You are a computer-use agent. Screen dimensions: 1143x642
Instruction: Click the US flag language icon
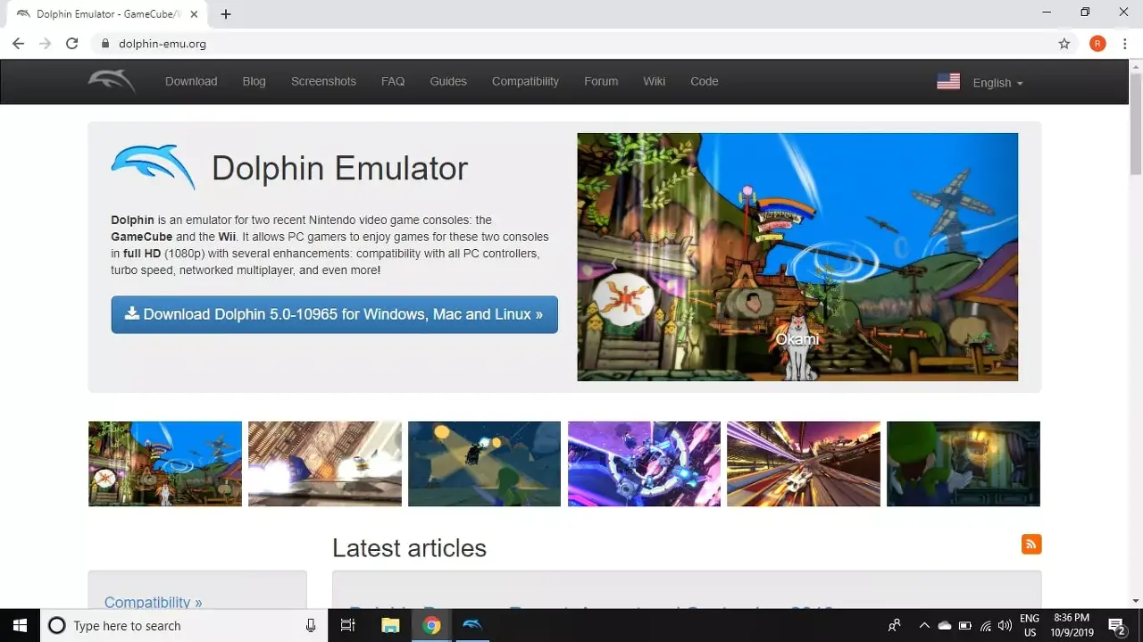(x=948, y=81)
